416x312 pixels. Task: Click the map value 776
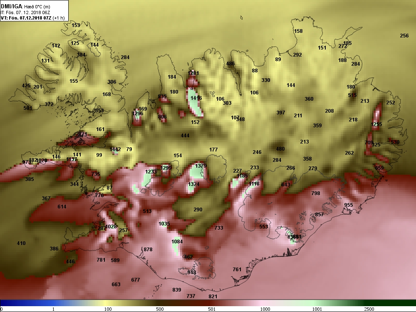[x=99, y=195]
